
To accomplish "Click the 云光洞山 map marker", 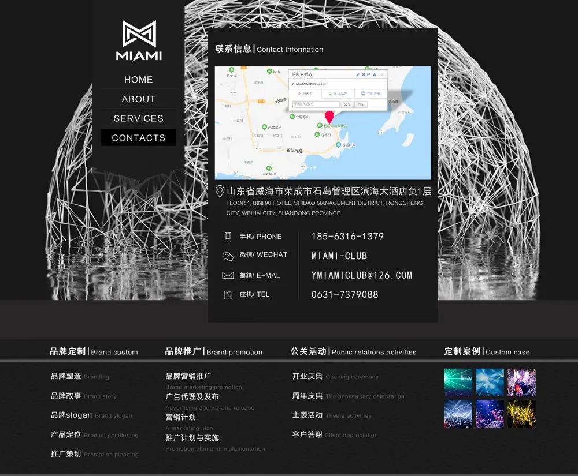I will [269, 168].
